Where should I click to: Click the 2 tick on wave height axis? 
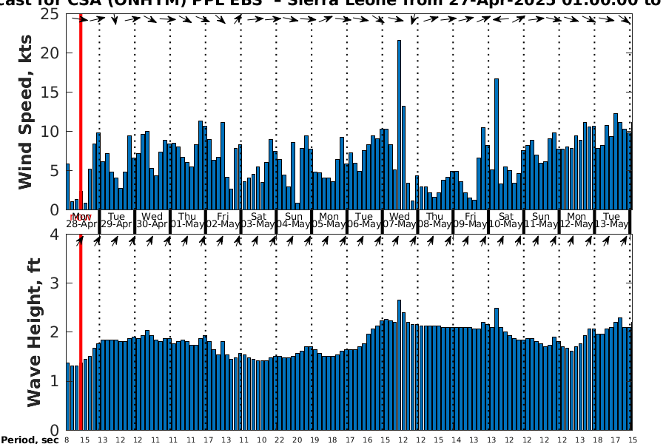coord(54,332)
